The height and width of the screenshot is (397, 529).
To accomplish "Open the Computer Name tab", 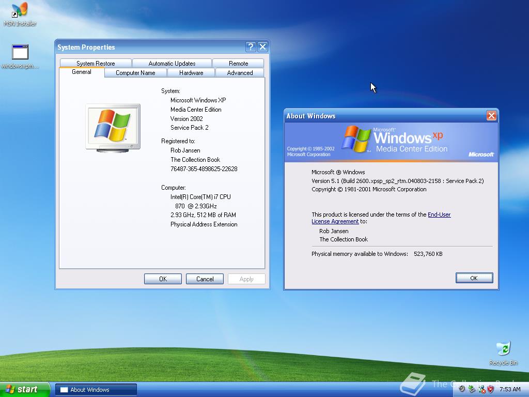I will pos(135,72).
